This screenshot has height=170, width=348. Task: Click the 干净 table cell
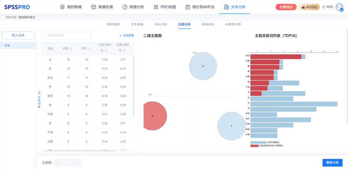pyautogui.click(x=50, y=132)
